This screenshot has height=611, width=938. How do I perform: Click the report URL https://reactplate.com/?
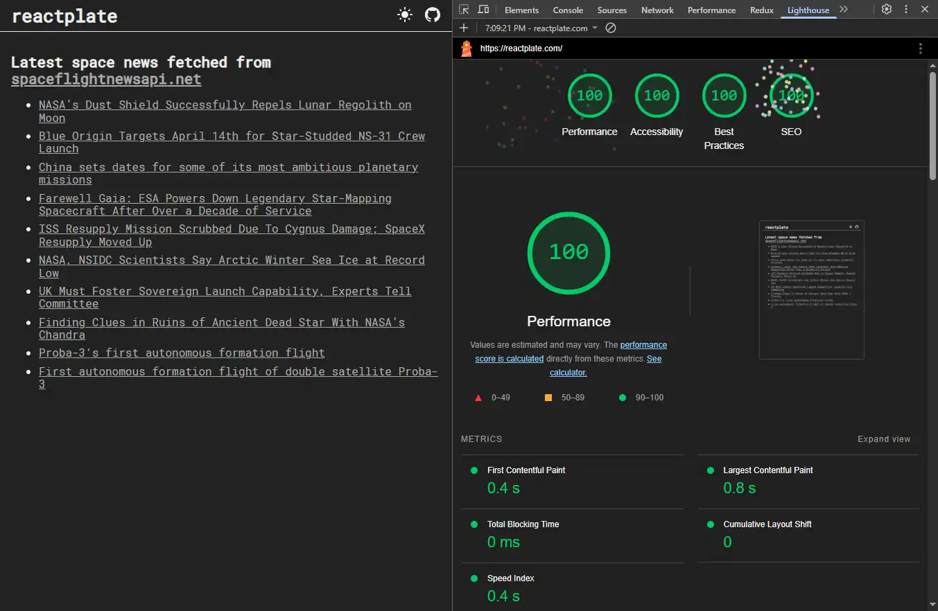coord(521,48)
